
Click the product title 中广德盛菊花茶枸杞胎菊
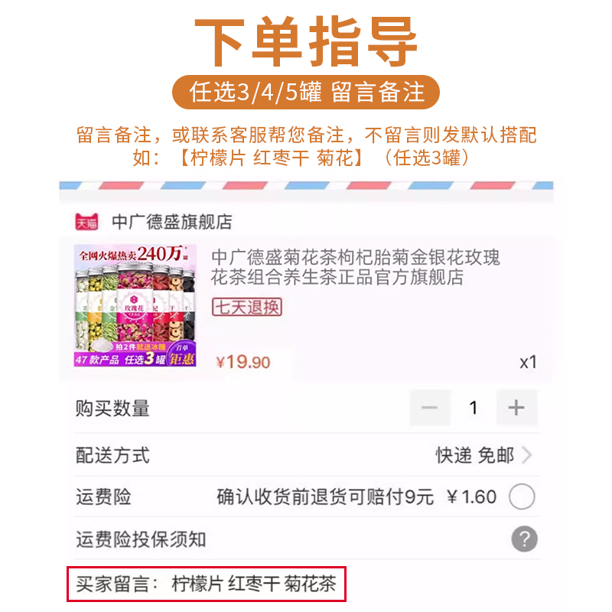355,267
